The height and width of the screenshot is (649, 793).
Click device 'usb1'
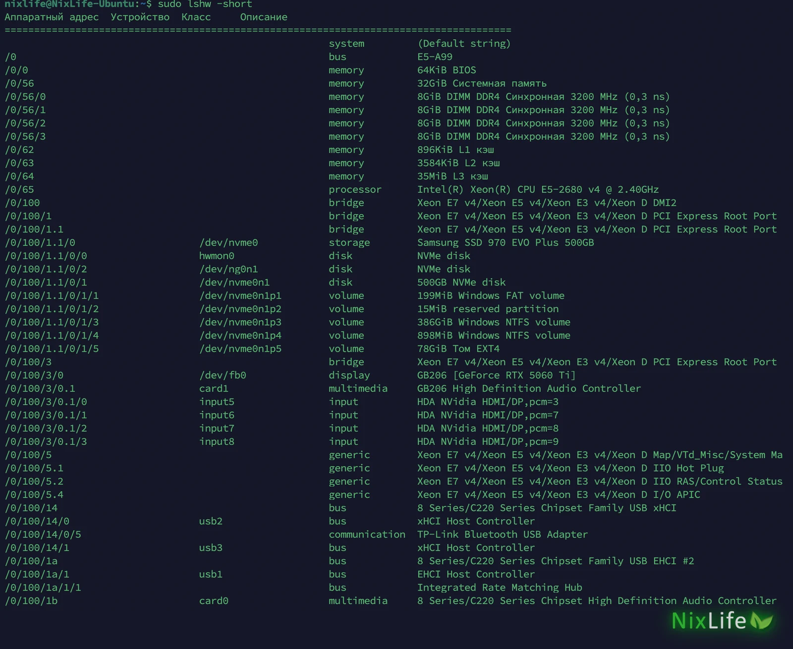point(211,574)
